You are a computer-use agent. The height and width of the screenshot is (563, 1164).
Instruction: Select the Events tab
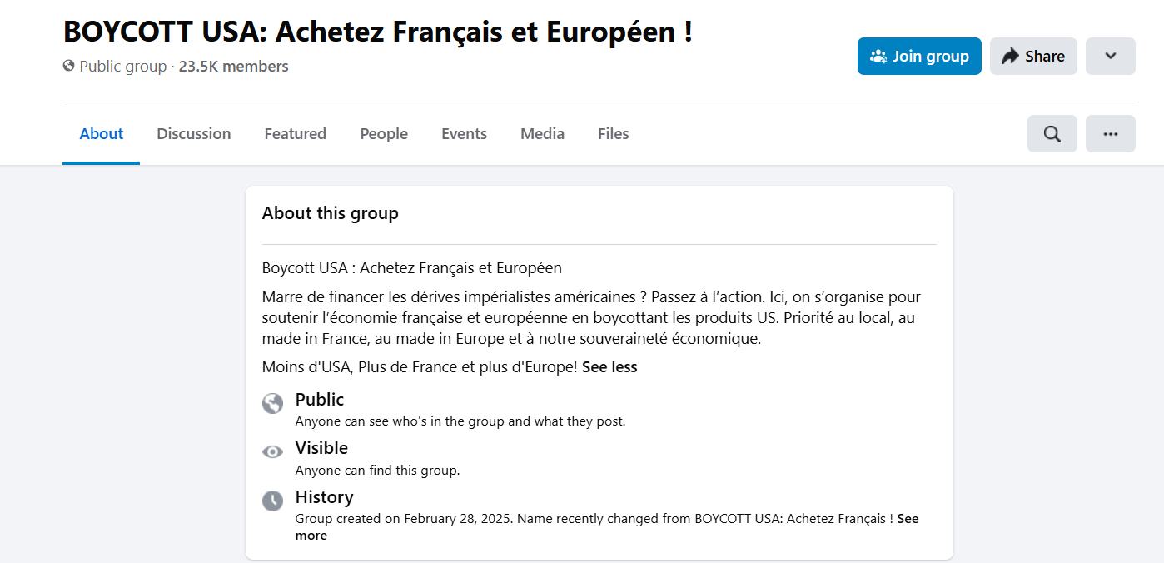464,134
